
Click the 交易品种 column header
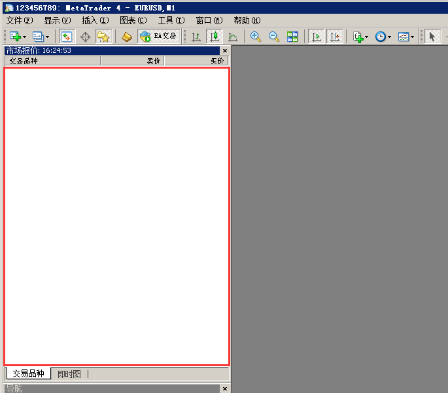coord(52,61)
